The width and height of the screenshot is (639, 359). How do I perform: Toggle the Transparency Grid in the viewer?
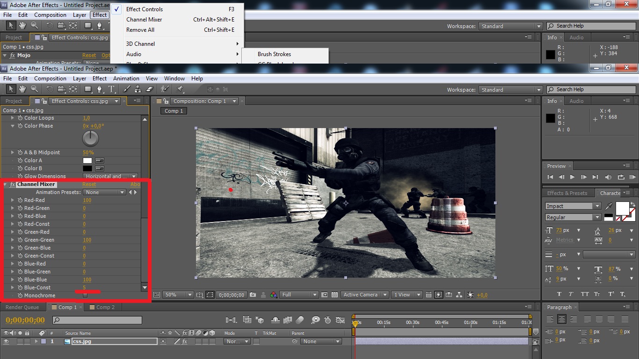click(334, 295)
